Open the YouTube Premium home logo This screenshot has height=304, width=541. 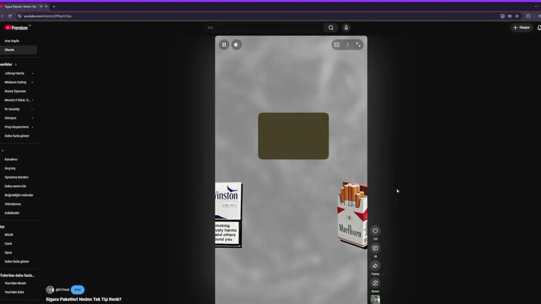tap(16, 28)
